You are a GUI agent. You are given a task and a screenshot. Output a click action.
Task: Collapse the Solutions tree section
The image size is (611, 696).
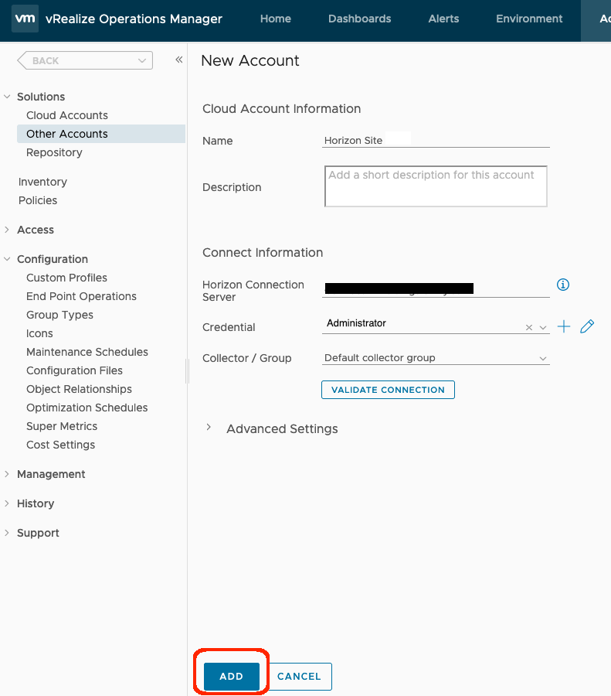point(7,97)
